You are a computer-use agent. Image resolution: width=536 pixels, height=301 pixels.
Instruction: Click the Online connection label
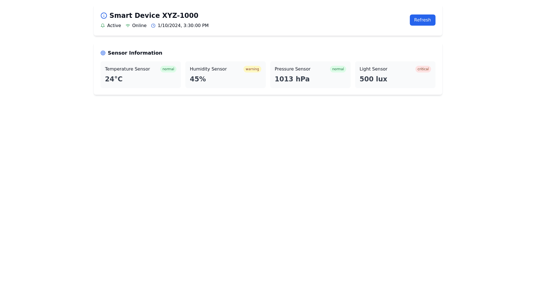(139, 26)
